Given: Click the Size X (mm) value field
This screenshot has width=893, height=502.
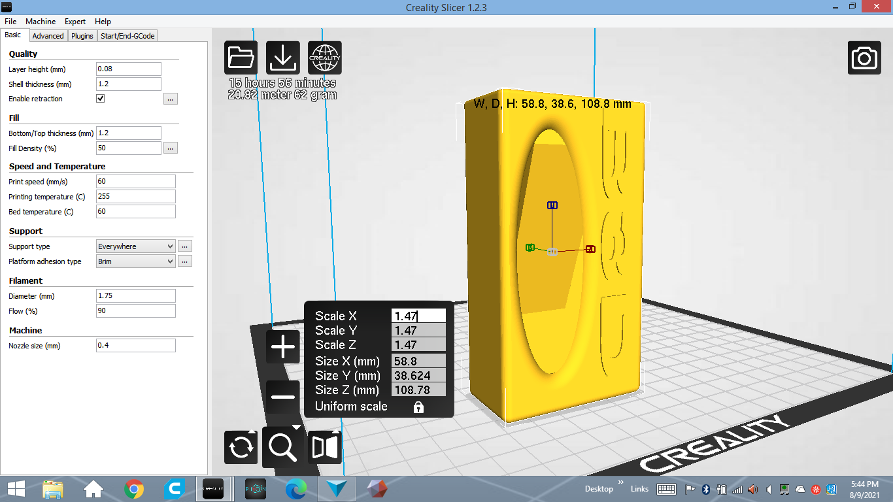Looking at the screenshot, I should click(419, 361).
